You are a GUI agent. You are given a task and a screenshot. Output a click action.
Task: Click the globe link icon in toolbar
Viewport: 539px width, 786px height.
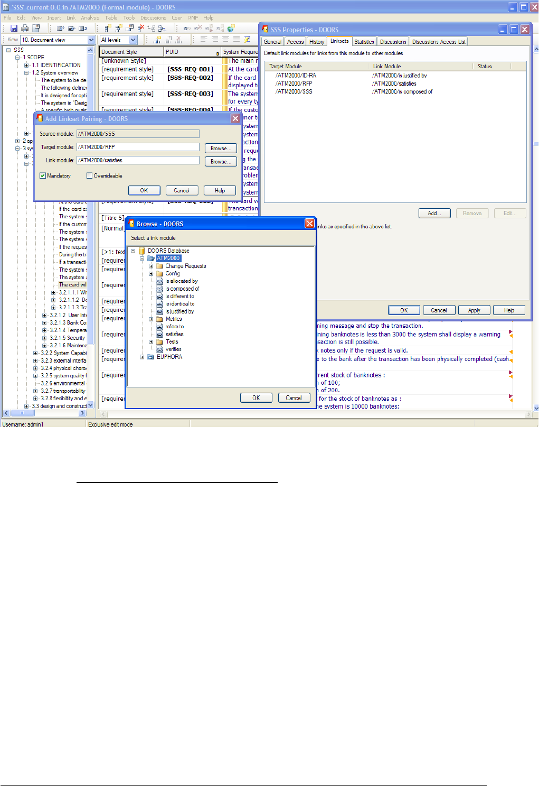(231, 28)
